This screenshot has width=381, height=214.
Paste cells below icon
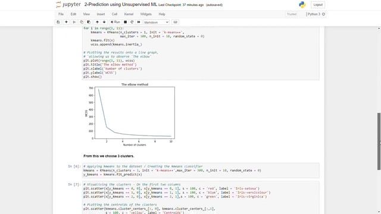[x=89, y=22]
